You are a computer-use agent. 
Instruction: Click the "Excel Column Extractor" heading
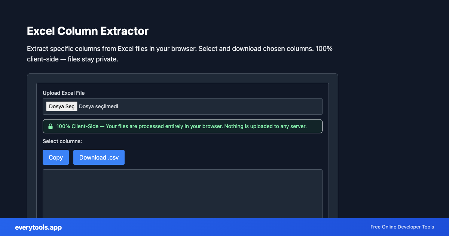pyautogui.click(x=88, y=31)
